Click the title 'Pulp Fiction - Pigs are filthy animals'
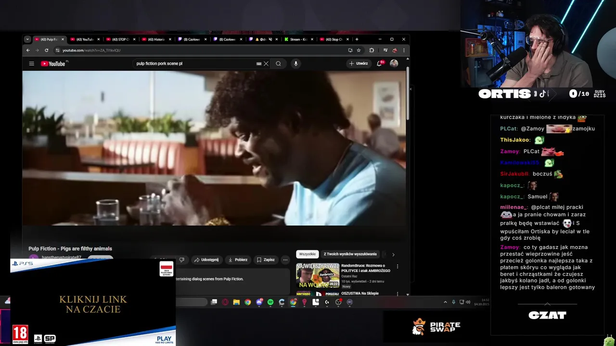The height and width of the screenshot is (346, 616). 70,248
